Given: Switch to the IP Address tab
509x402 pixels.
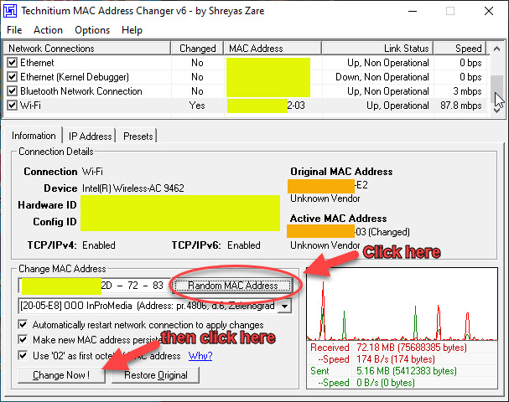Looking at the screenshot, I should pos(90,137).
